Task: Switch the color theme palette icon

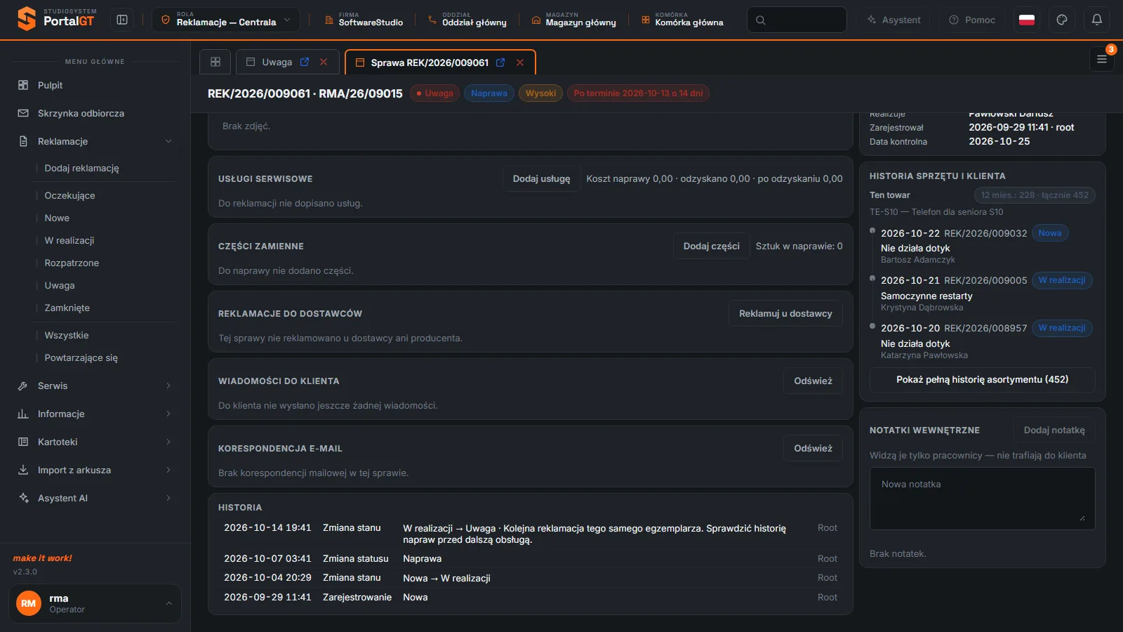Action: tap(1062, 20)
